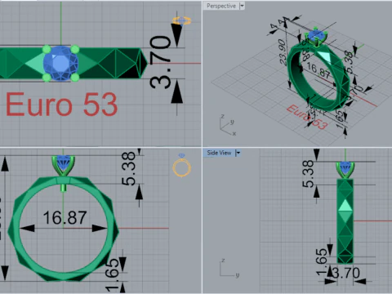Click the z-y axis icon in Side View
The height and width of the screenshot is (294, 392).
coord(229,269)
